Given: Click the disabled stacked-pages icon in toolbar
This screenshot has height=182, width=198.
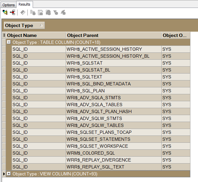Looking at the screenshot, I should 48,13.
